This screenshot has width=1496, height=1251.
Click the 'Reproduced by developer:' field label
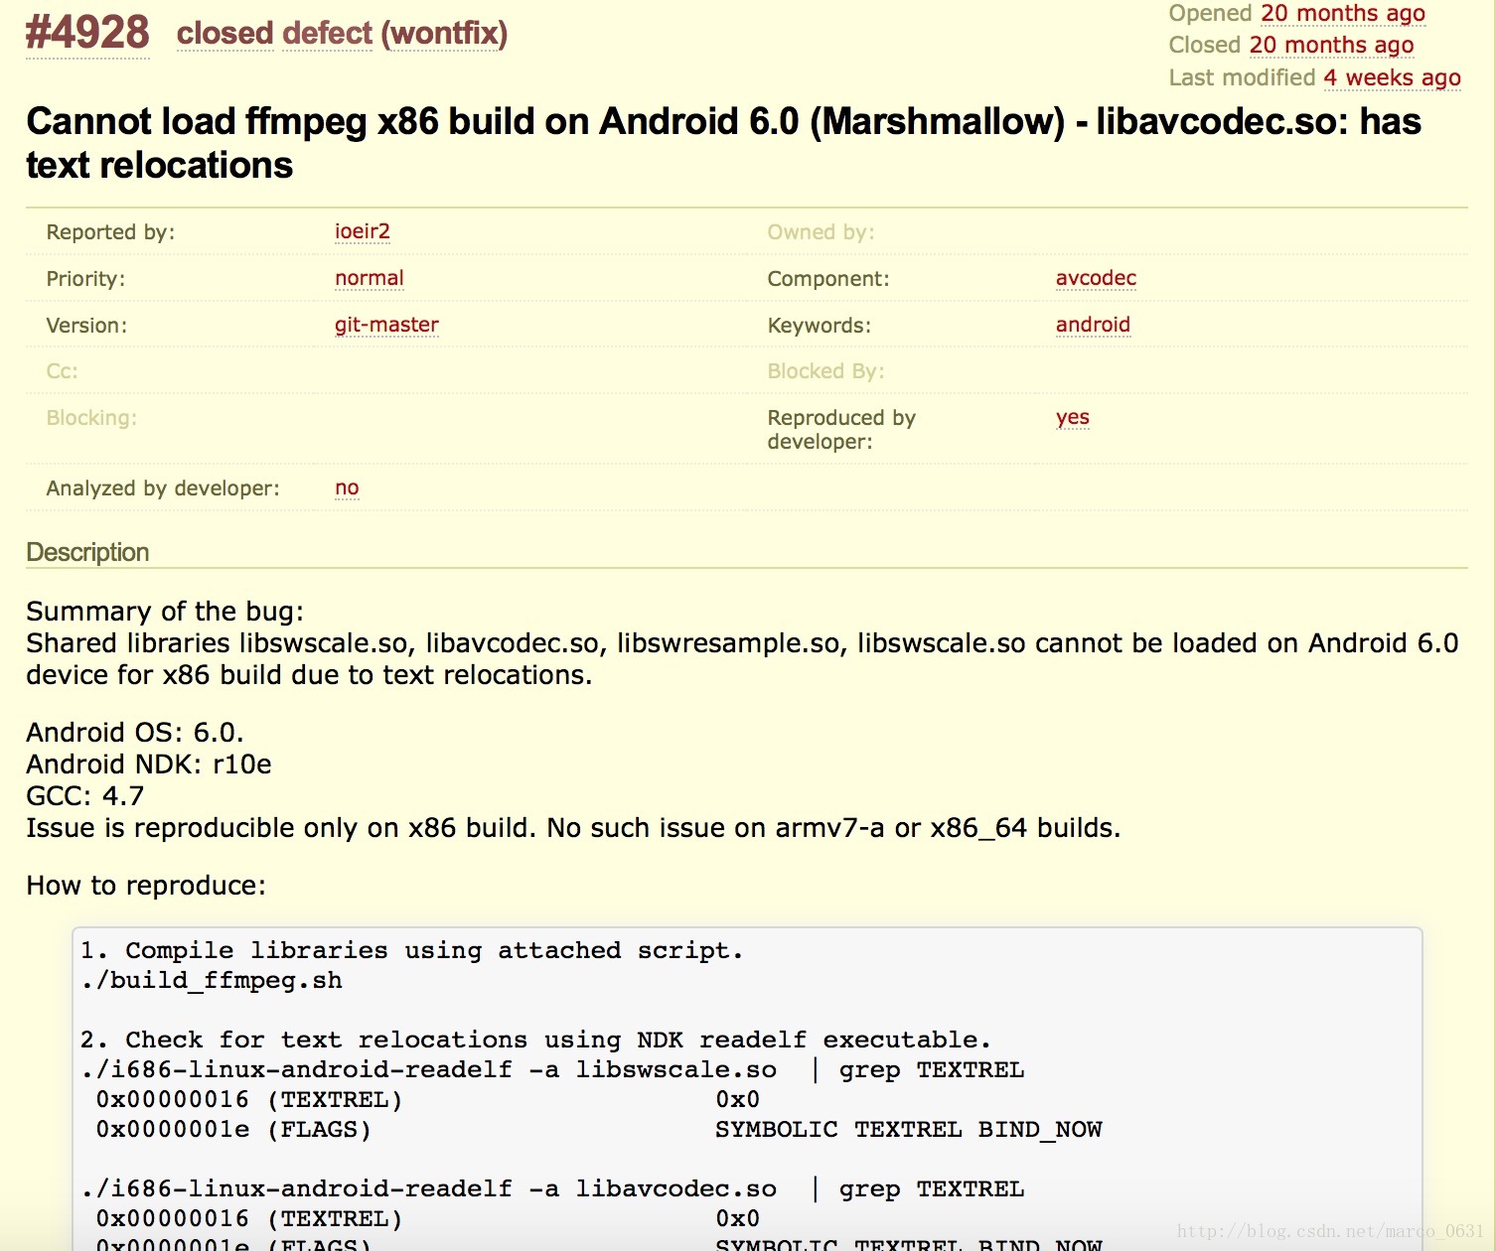coord(841,430)
